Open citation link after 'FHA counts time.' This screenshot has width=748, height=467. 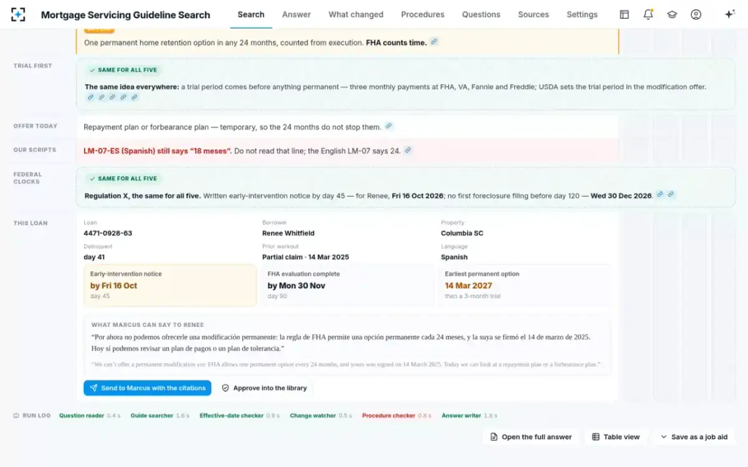434,42
